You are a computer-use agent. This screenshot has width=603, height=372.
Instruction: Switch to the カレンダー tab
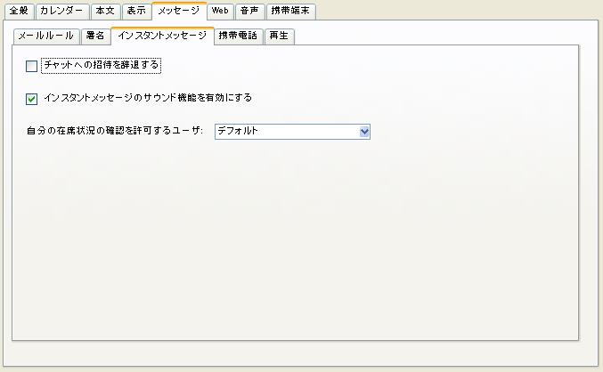(62, 12)
